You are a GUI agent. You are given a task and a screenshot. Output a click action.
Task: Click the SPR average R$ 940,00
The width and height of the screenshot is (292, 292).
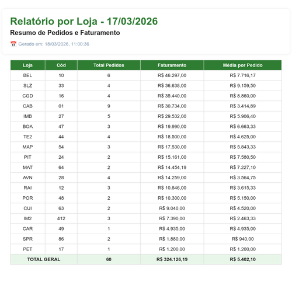coord(242,239)
